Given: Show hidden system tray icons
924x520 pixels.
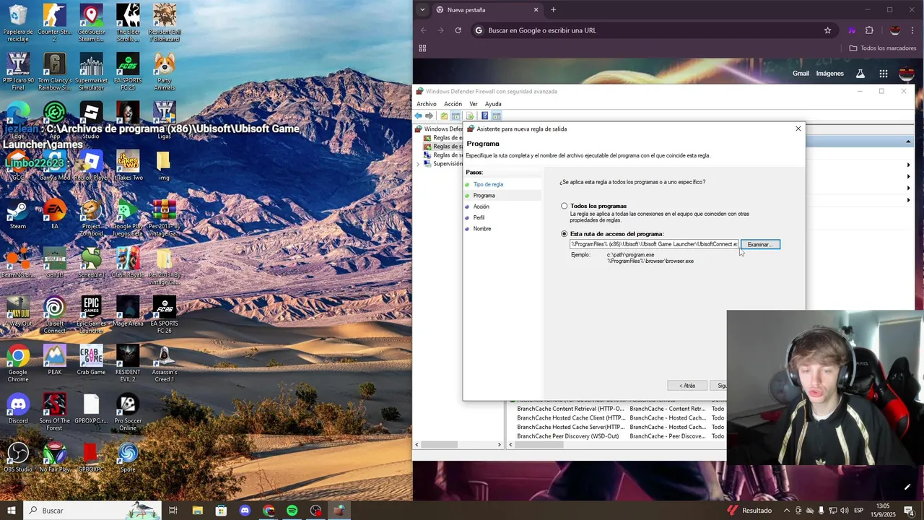Looking at the screenshot, I should [787, 511].
